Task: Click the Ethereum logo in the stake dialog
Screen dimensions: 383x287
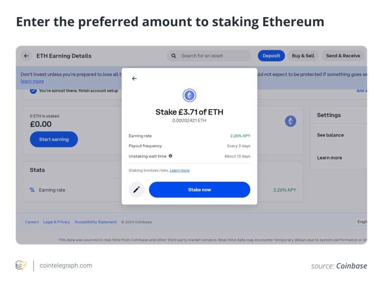Action: [189, 96]
